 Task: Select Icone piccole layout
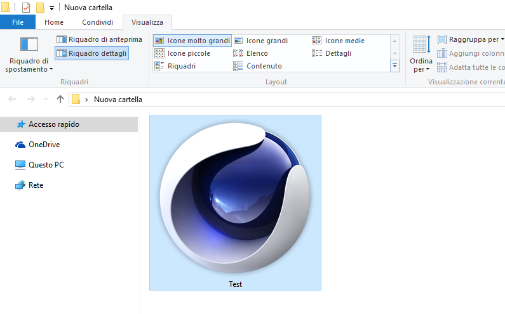point(182,53)
